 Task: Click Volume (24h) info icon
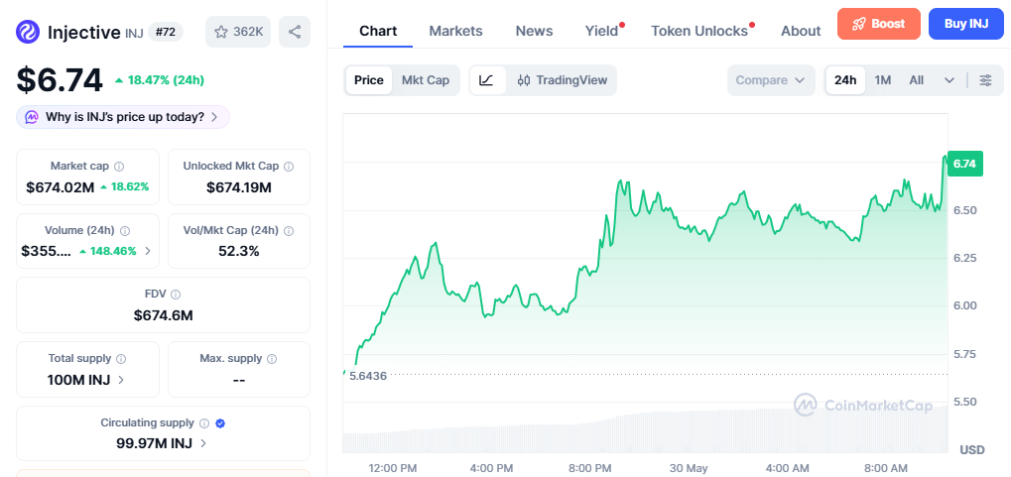pos(125,231)
